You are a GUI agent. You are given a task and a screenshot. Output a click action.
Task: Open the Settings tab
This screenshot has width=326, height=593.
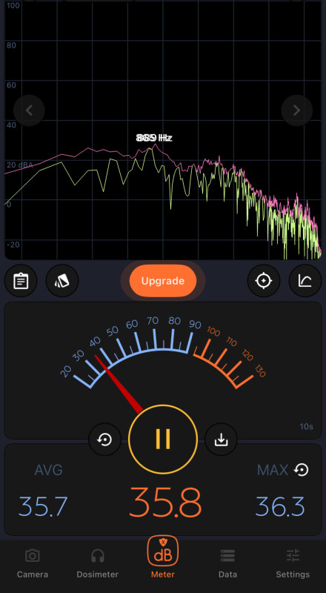click(293, 564)
